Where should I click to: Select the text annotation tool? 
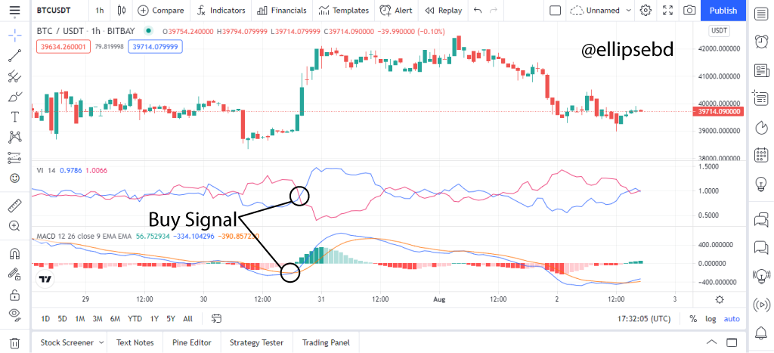(x=14, y=116)
